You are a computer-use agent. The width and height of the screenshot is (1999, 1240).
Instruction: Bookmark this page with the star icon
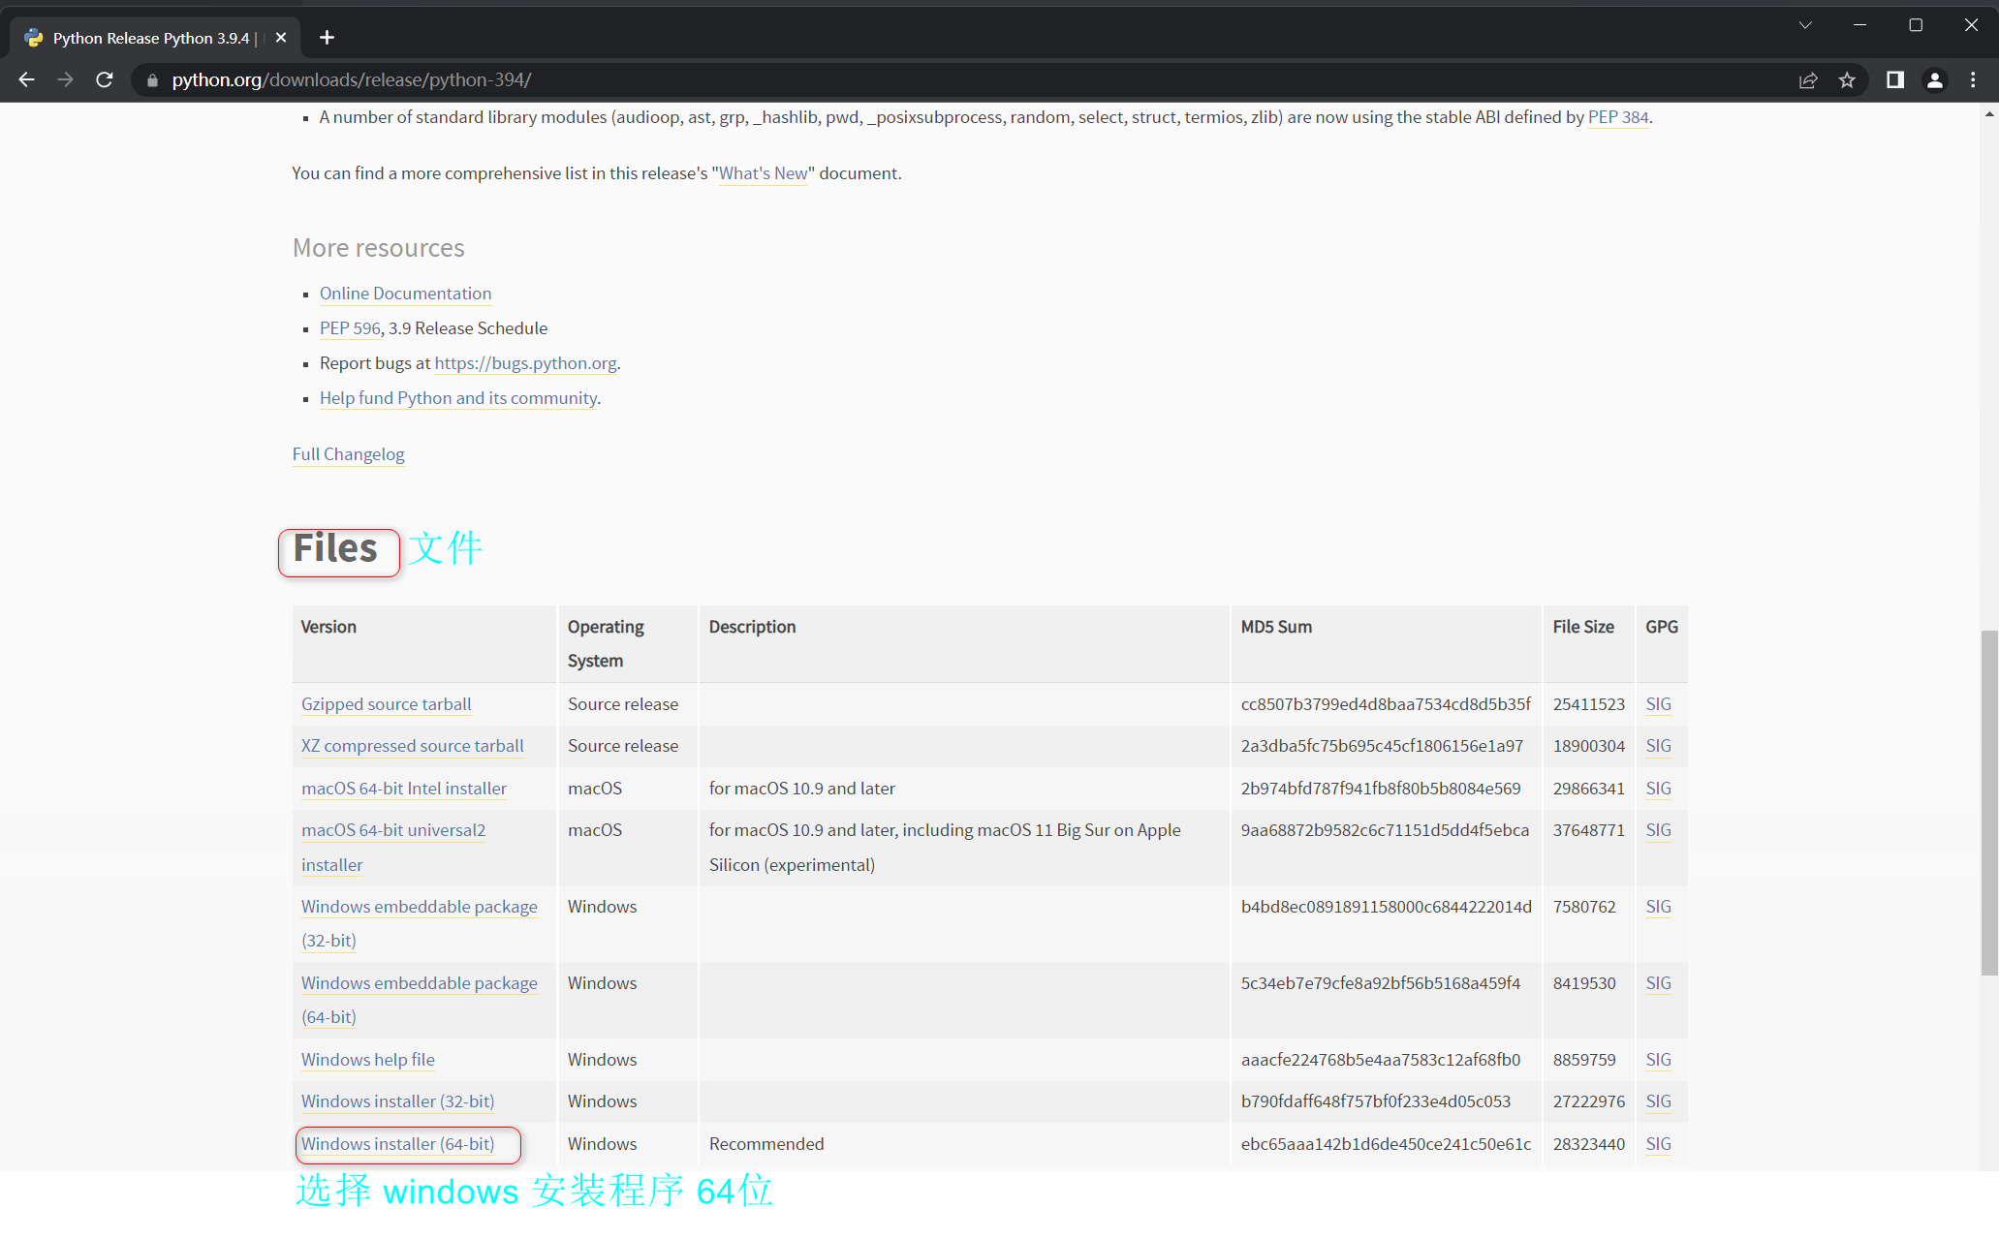tap(1847, 80)
